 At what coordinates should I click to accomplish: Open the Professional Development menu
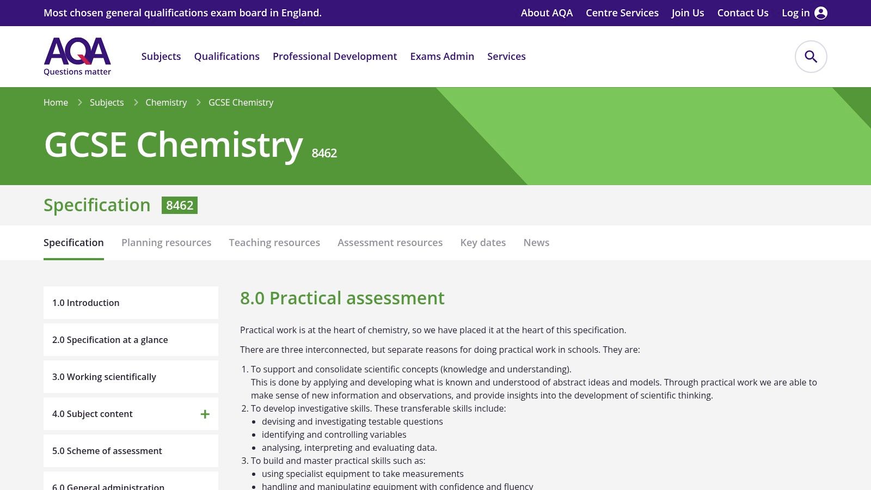click(x=335, y=57)
